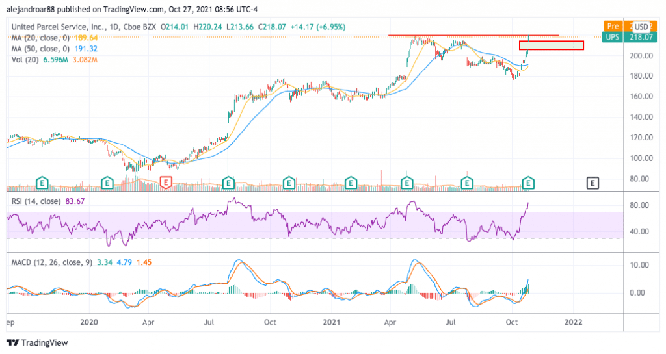
Task: Click the 80.00 label on the RSI scale
Action: point(639,205)
